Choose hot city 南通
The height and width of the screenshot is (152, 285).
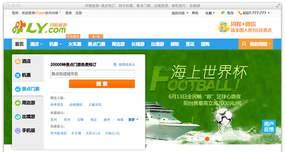tap(120, 120)
